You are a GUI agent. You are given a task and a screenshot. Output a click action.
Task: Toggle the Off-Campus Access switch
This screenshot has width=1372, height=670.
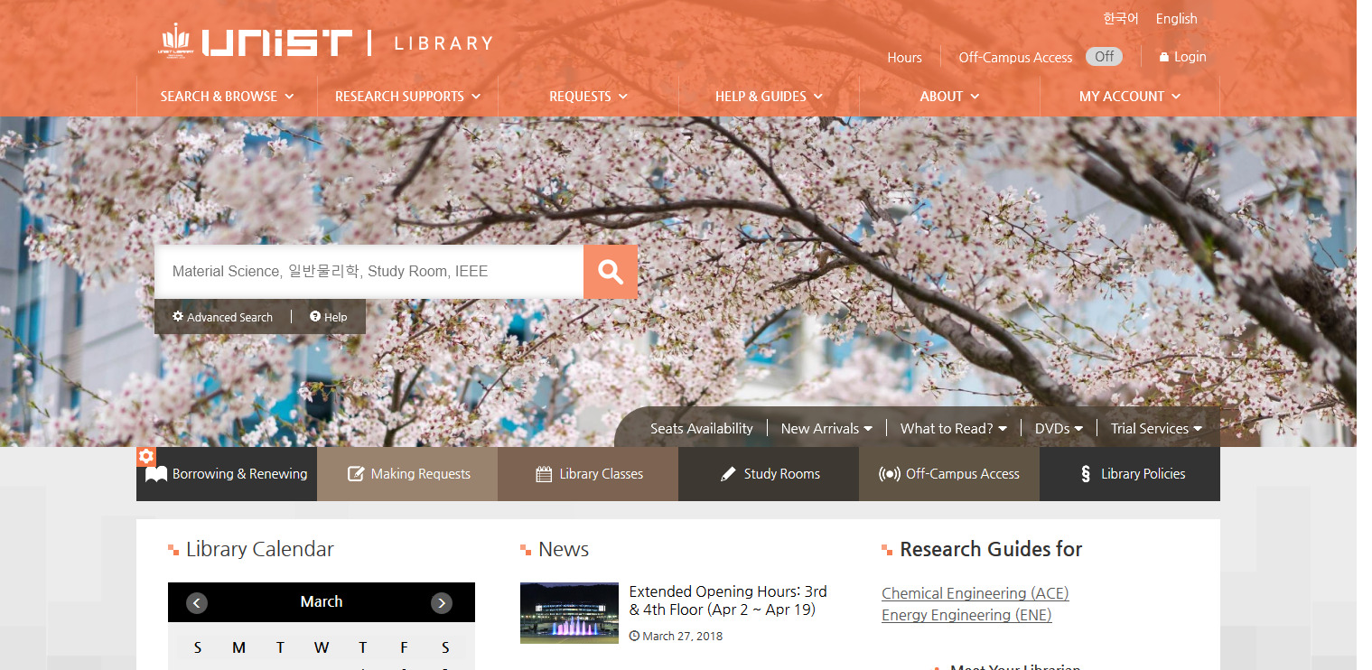pyautogui.click(x=1104, y=57)
